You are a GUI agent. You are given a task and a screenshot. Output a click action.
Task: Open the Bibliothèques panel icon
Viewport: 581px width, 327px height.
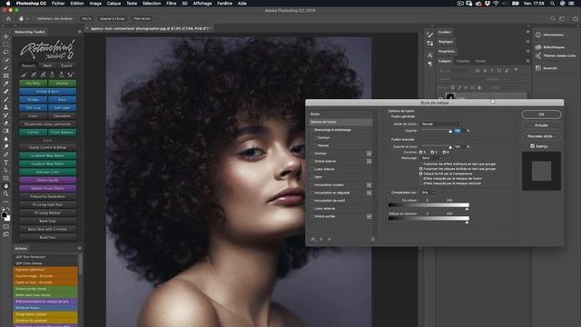click(538, 47)
